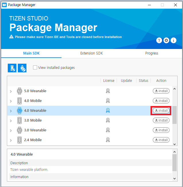Click the Action column header
The image size is (183, 187).
coord(161,81)
